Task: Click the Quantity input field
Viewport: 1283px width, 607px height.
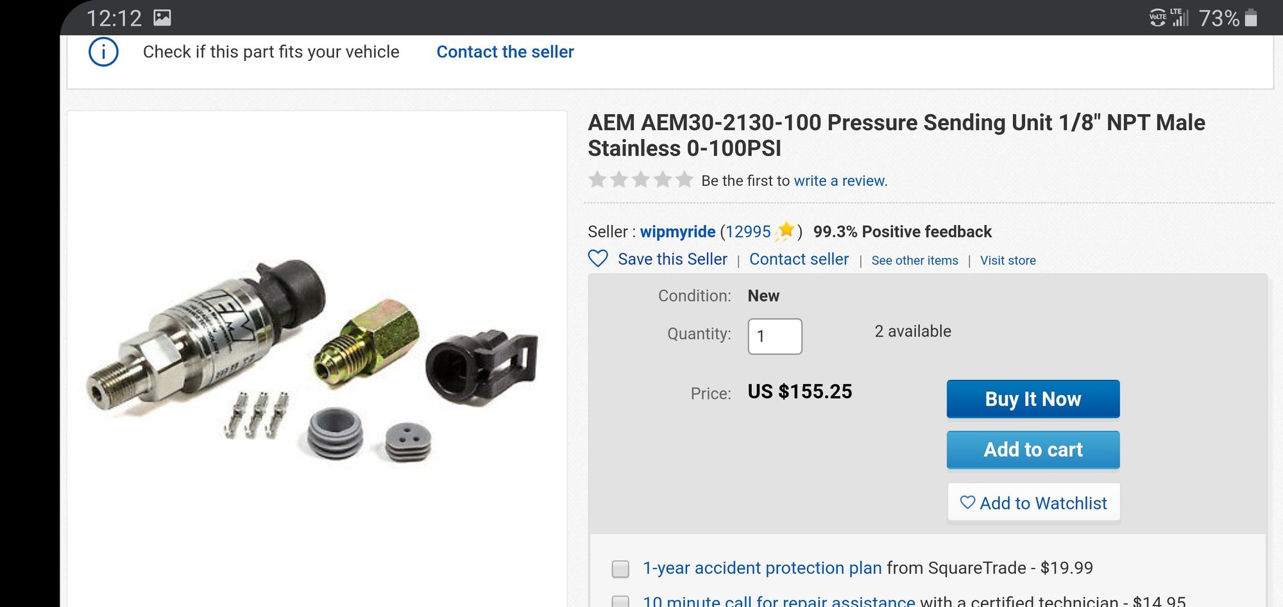Action: pos(774,336)
